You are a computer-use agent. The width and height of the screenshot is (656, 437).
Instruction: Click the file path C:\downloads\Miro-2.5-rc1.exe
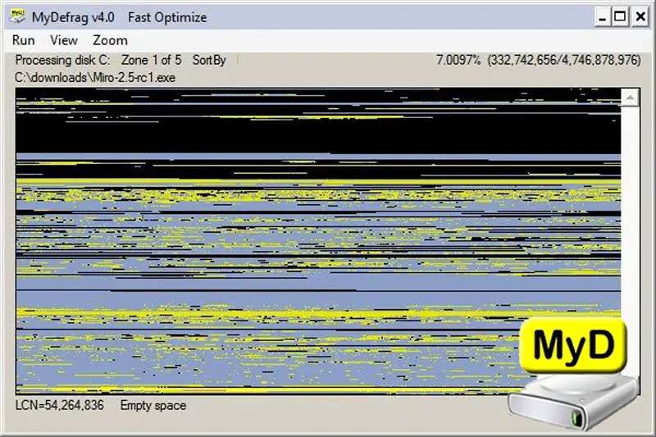coord(95,78)
